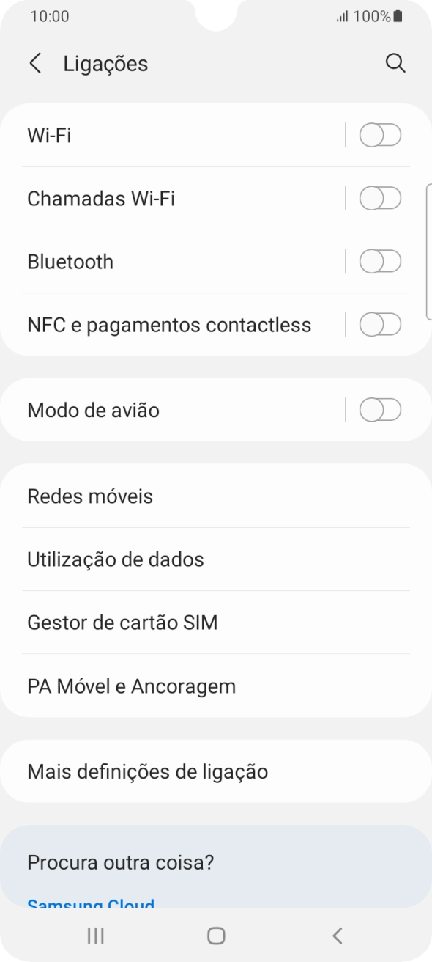
Task: Open PA Móvel e Ancoragem
Action: (x=216, y=686)
